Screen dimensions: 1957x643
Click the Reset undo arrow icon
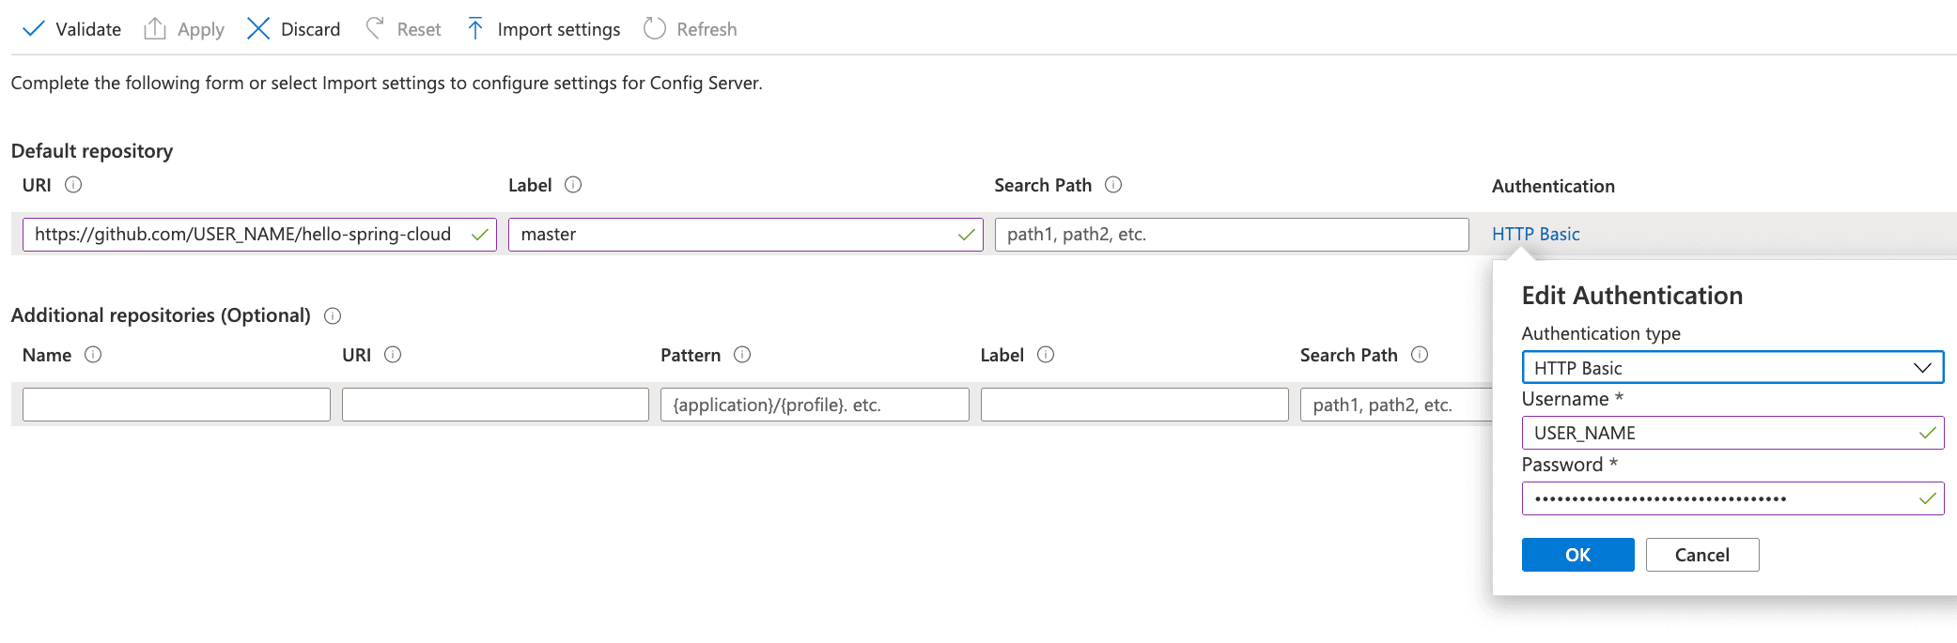tap(375, 28)
